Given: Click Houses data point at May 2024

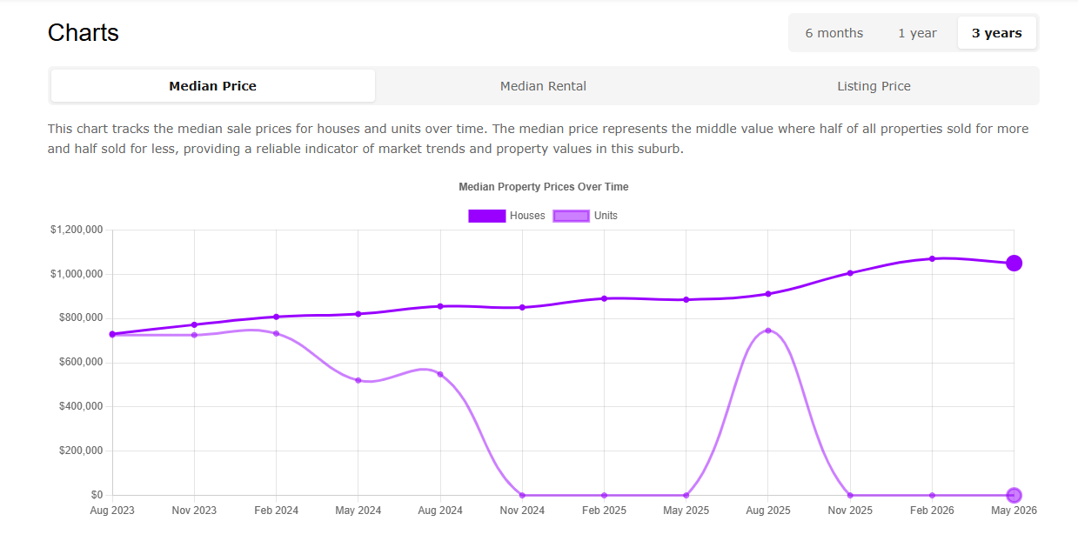Looking at the screenshot, I should coord(358,314).
